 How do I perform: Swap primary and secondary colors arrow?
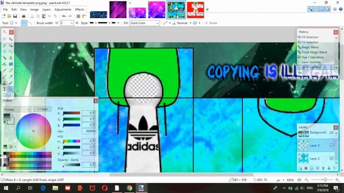[x=12, y=115]
